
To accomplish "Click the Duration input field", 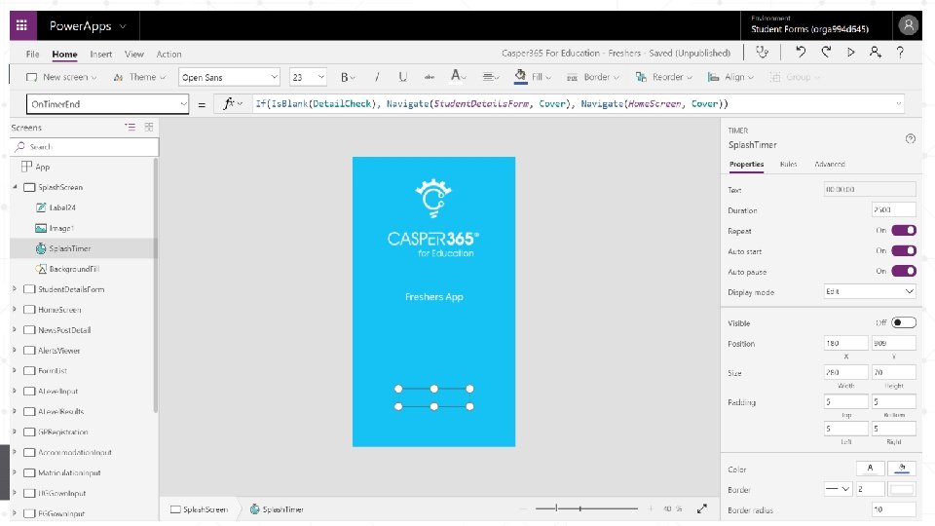I will [893, 210].
